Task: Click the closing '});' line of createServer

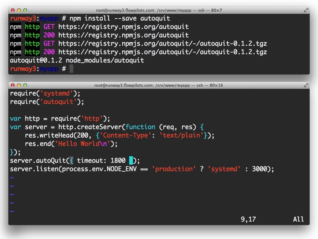Action: 15,152
